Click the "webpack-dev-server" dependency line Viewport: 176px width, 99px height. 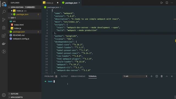[73, 70]
